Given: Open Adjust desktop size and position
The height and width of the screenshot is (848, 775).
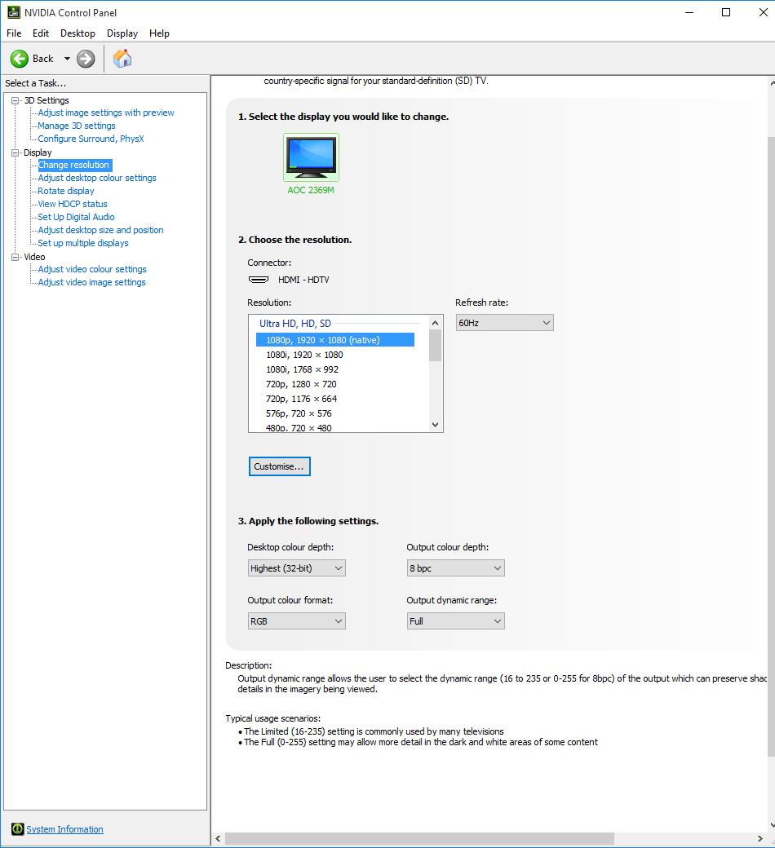Looking at the screenshot, I should click(100, 230).
